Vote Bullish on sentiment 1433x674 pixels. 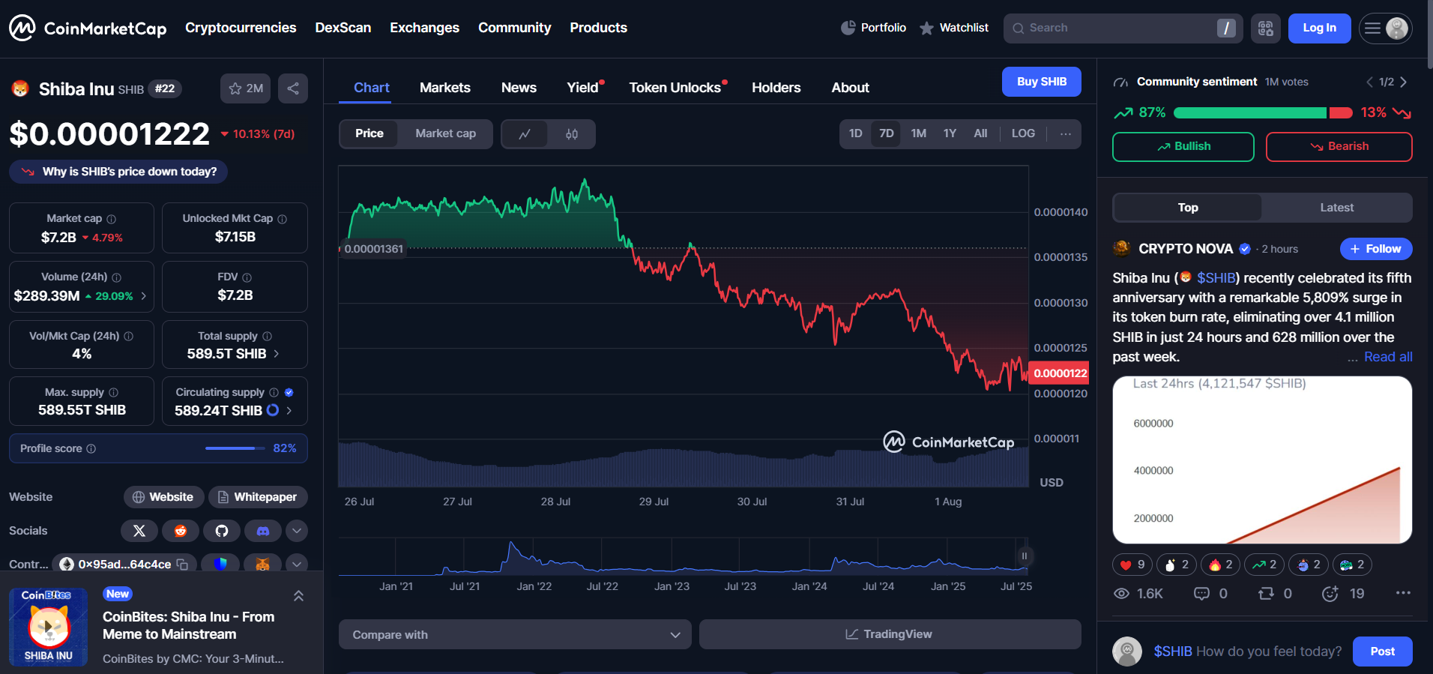pos(1183,147)
